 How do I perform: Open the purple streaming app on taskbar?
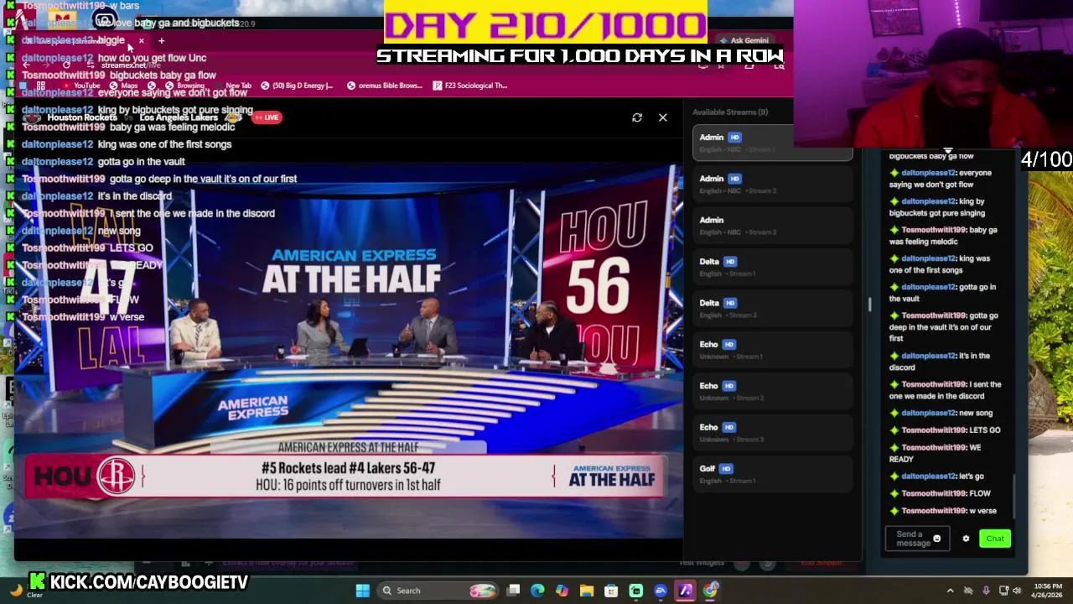(685, 591)
